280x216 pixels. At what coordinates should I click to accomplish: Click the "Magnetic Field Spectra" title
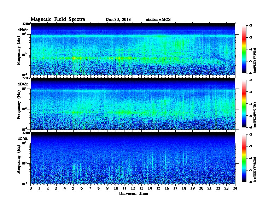tap(58, 19)
